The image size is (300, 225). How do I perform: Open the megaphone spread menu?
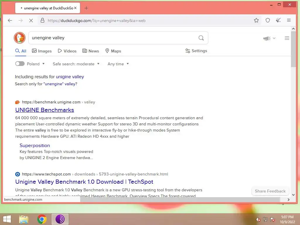click(x=270, y=38)
